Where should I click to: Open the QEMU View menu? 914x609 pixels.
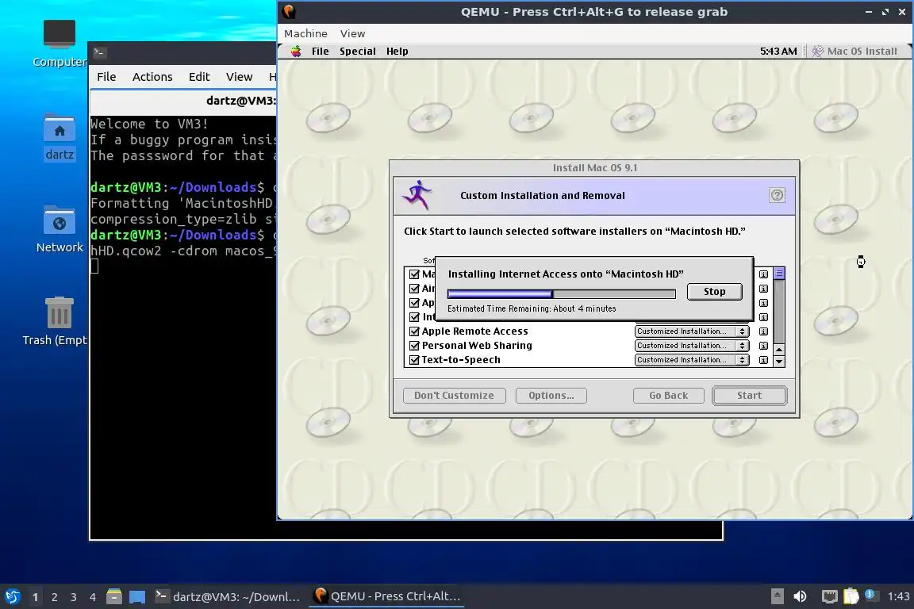pos(352,34)
